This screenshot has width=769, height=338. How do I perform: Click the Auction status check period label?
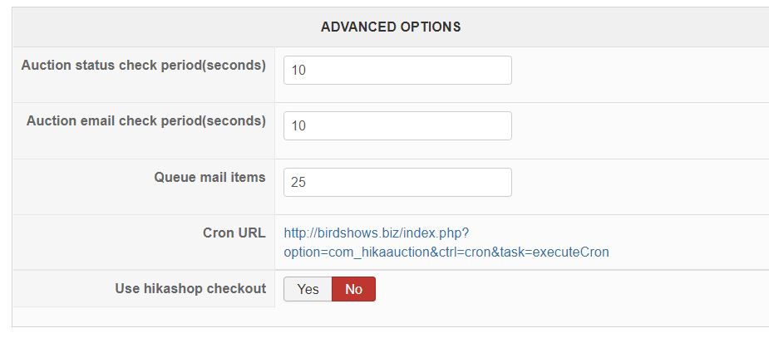click(144, 65)
